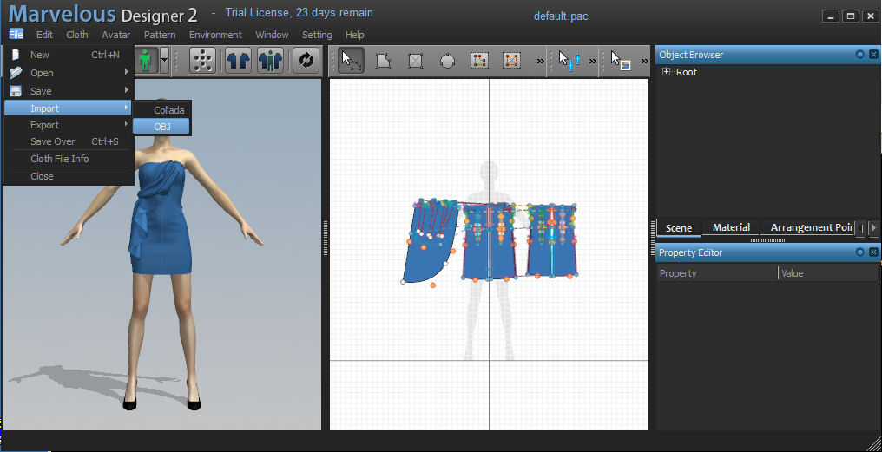Select the internal polygon line tool
Viewport: 882px width, 452px height.
(x=479, y=60)
